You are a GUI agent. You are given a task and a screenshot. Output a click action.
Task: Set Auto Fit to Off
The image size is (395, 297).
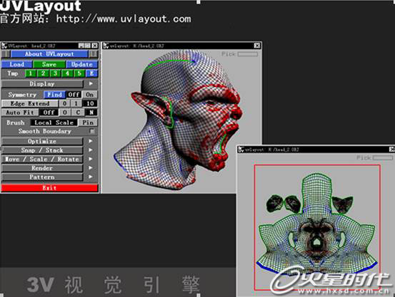[49, 113]
